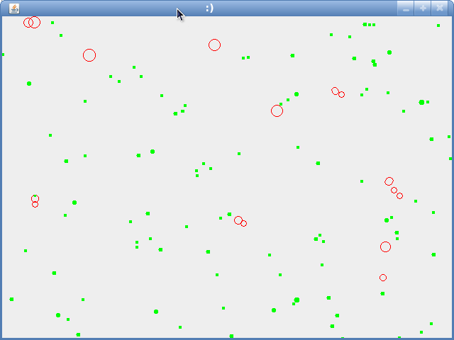Screen dimensions: 454x340
Task: Click the row of three green squares under the minimize button
Action: pos(370,25)
